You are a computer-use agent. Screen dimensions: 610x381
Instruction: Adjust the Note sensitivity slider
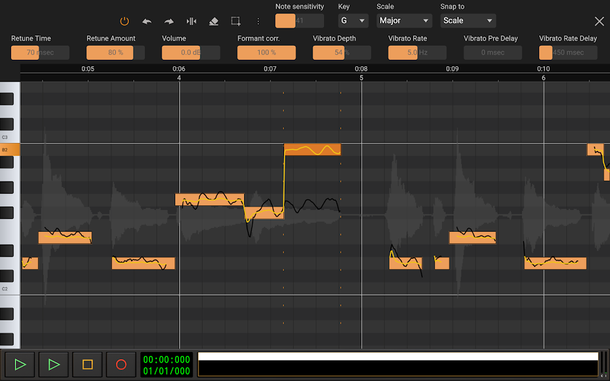(299, 21)
